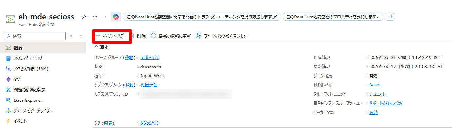
Task: Open the mde-test resource group link
Action: (x=150, y=57)
